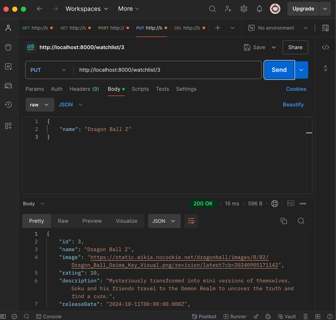Change the PUT method dropdown
This screenshot has width=336, height=320.
(x=48, y=70)
